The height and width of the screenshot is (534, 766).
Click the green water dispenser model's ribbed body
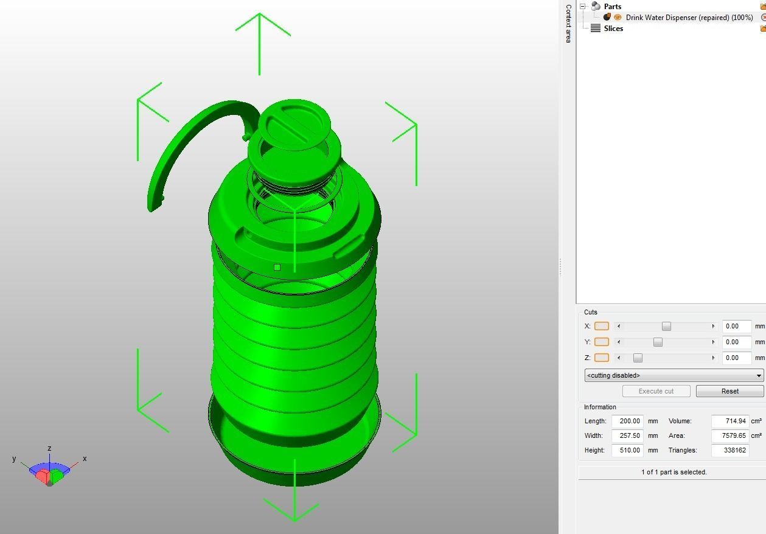click(294, 347)
